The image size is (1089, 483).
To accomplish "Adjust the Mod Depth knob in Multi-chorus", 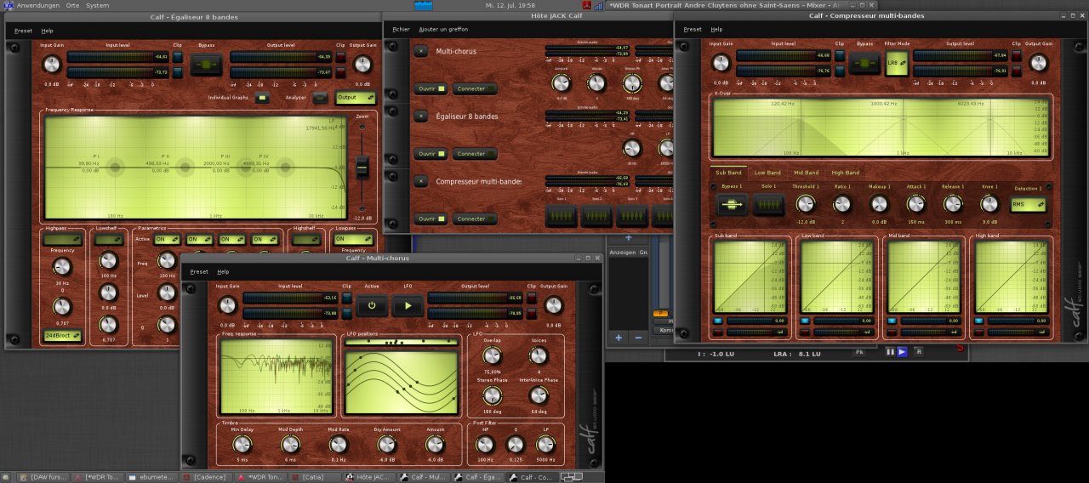I will 290,445.
